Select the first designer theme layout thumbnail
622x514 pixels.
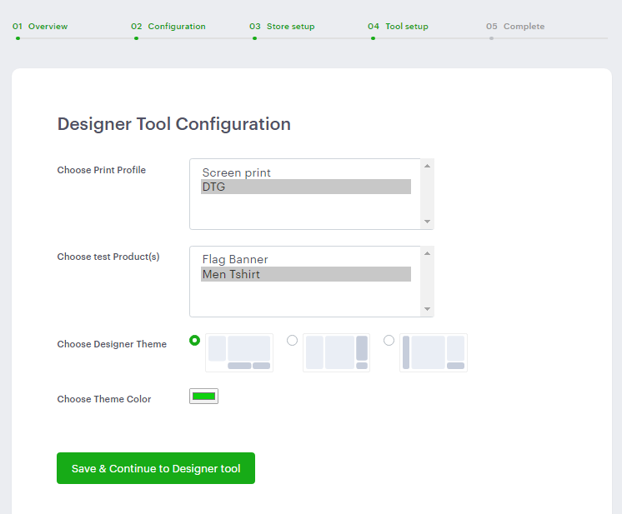(239, 352)
